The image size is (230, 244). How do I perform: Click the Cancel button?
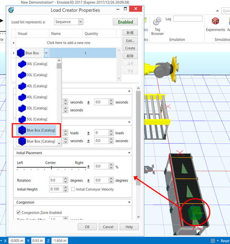coord(108,227)
